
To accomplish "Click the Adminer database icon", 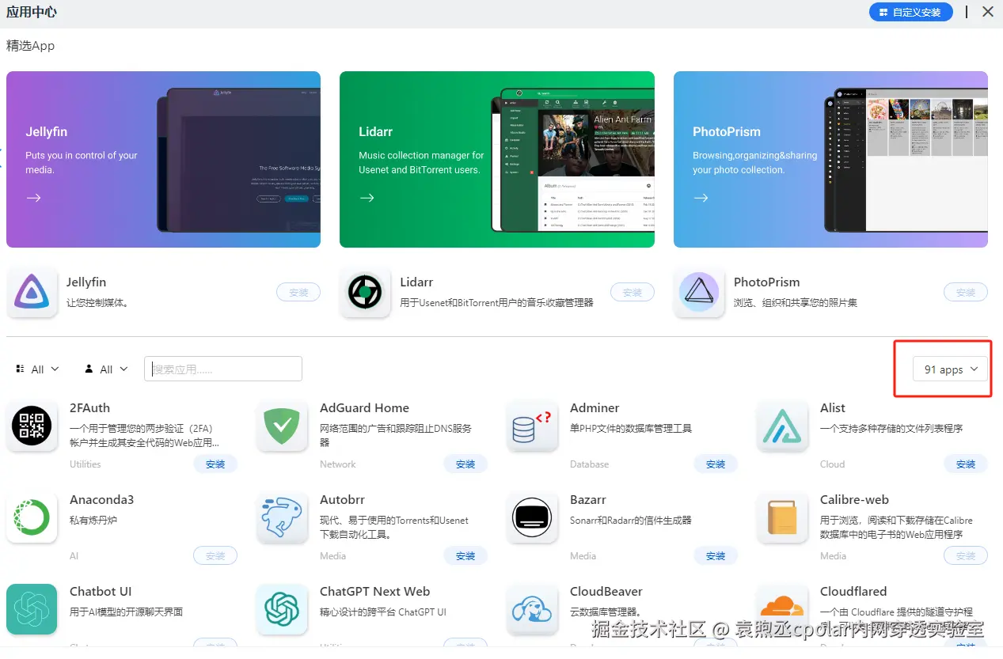I will click(532, 426).
